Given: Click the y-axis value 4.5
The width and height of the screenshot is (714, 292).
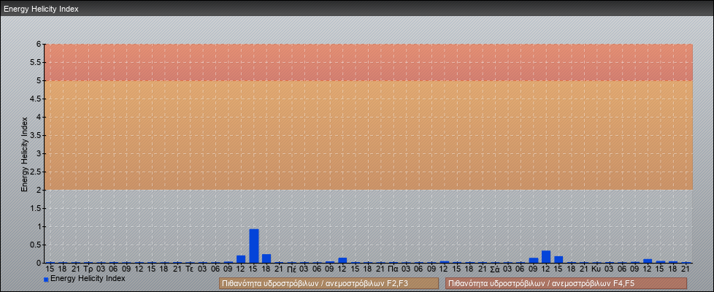Looking at the screenshot, I should coord(36,99).
